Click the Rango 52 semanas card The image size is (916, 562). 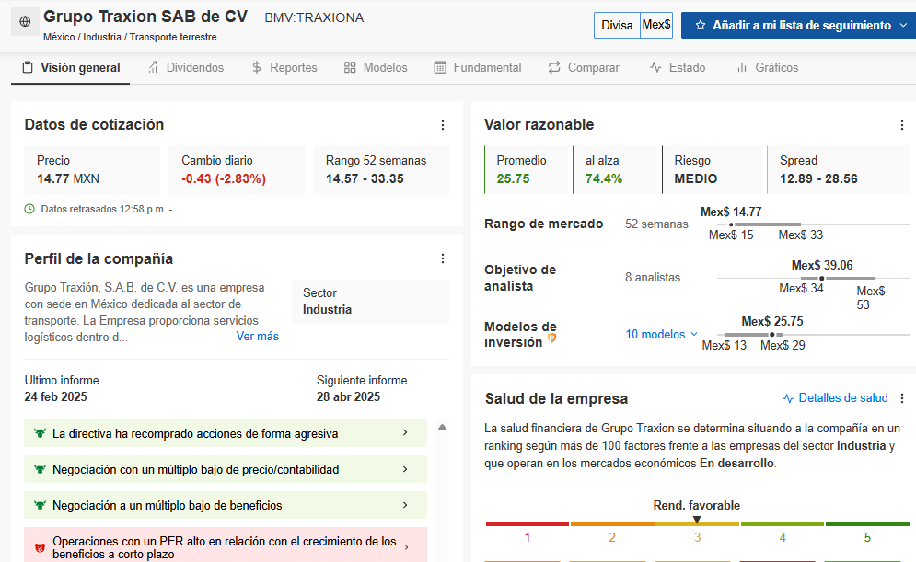point(381,170)
